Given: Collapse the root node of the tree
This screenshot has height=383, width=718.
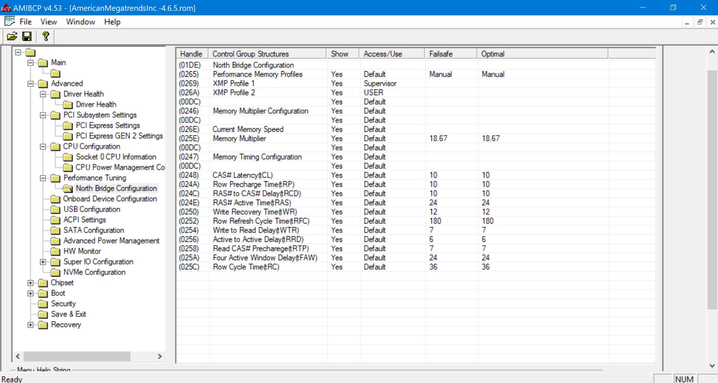Looking at the screenshot, I should (18, 52).
